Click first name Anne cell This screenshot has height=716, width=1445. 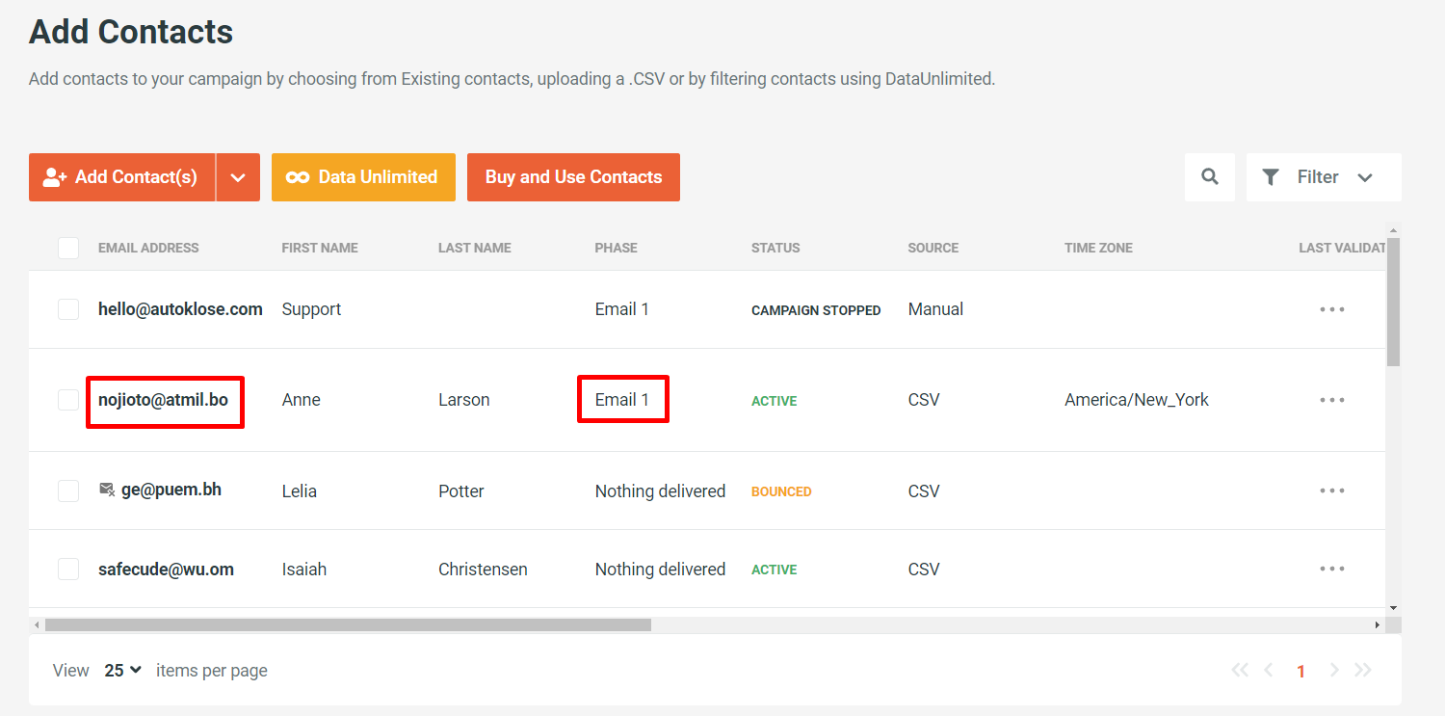(x=301, y=400)
